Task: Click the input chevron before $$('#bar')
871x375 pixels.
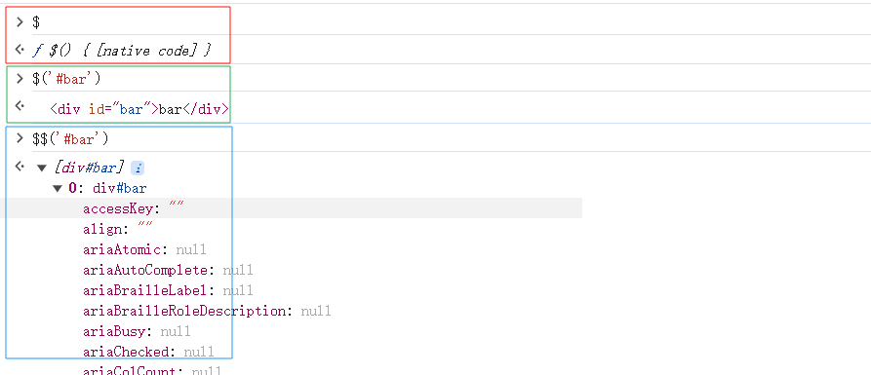Action: pos(20,138)
